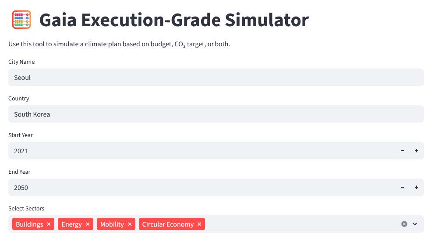Image resolution: width=431 pixels, height=241 pixels.
Task: Click the Circular Economy sector chip
Action: [x=168, y=224]
